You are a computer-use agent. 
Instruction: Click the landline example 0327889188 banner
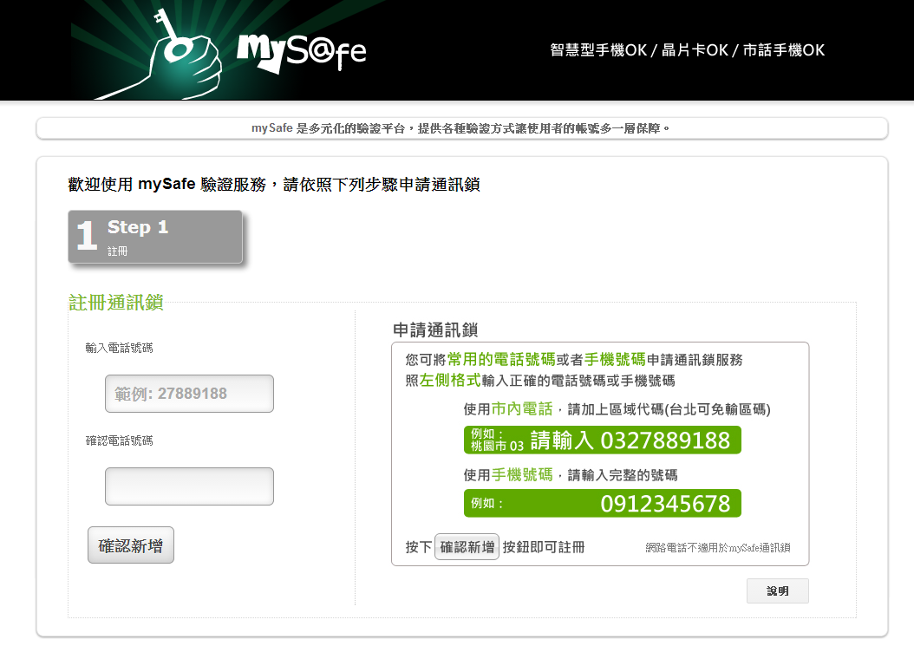coord(603,440)
